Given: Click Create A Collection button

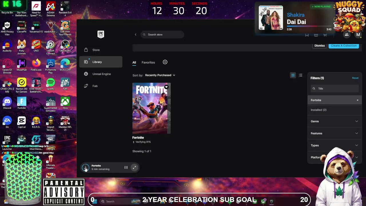Looking at the screenshot, I should (344, 46).
